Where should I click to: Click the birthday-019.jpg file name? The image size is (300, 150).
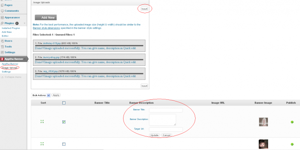click(52, 43)
